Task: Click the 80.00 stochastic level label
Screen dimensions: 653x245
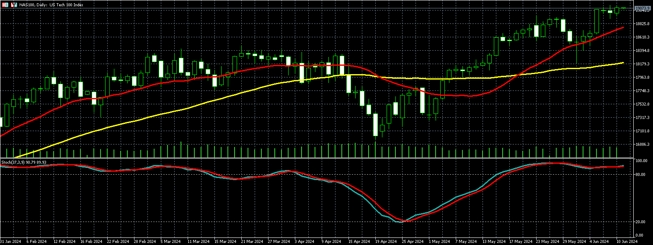Action: [x=641, y=175]
